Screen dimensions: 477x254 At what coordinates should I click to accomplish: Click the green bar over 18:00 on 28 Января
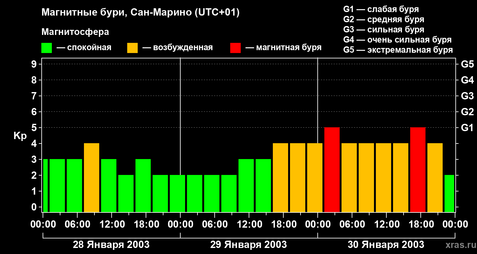click(x=143, y=185)
